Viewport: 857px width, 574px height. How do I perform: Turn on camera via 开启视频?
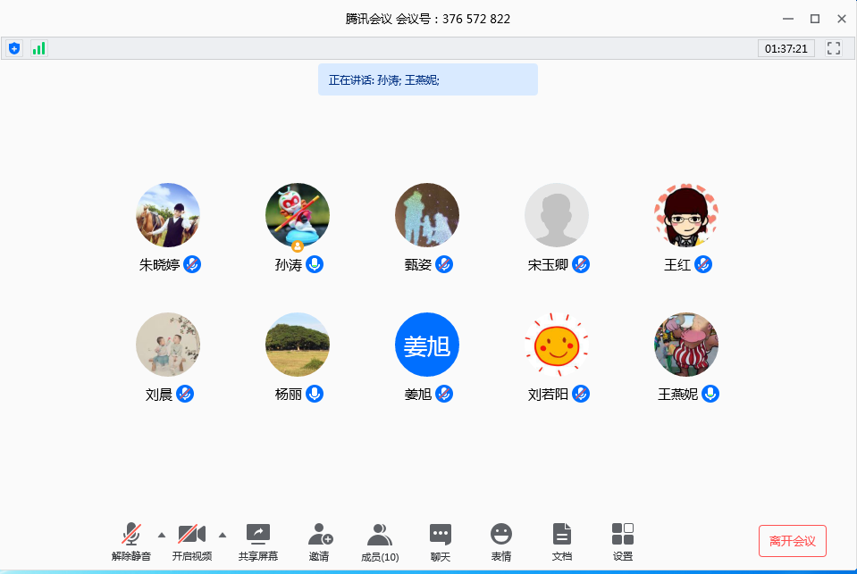(192, 542)
